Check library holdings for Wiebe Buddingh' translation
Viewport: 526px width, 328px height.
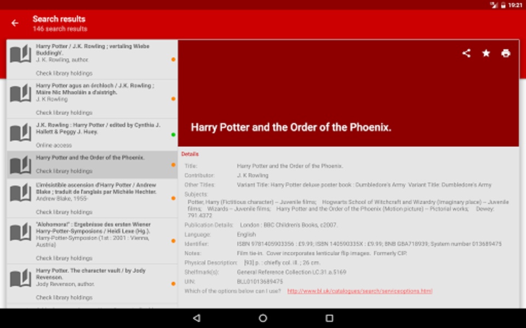[x=64, y=73]
